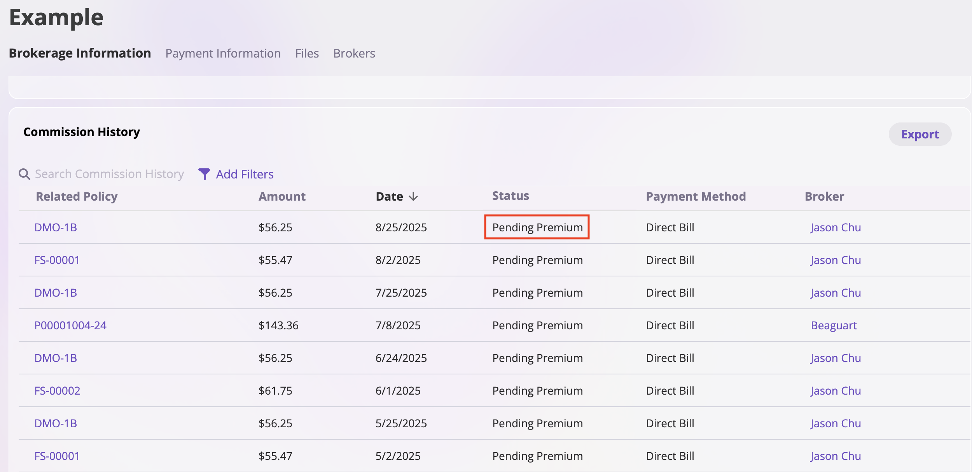972x472 pixels.
Task: Focus the Search Commission History field
Action: (109, 174)
